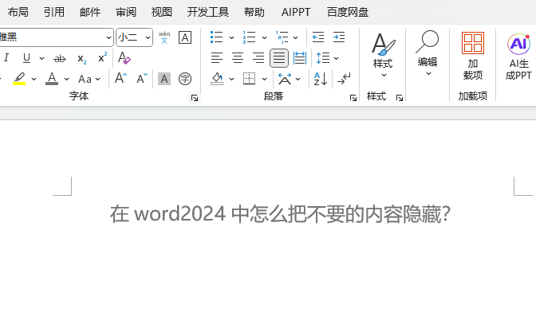Click the character border icon
Image resolution: width=536 pixels, height=316 pixels.
point(185,37)
